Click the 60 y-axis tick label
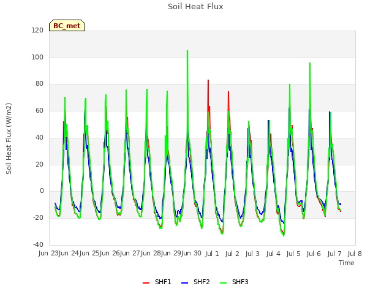Screen dimensions: 392x294 click(39, 110)
